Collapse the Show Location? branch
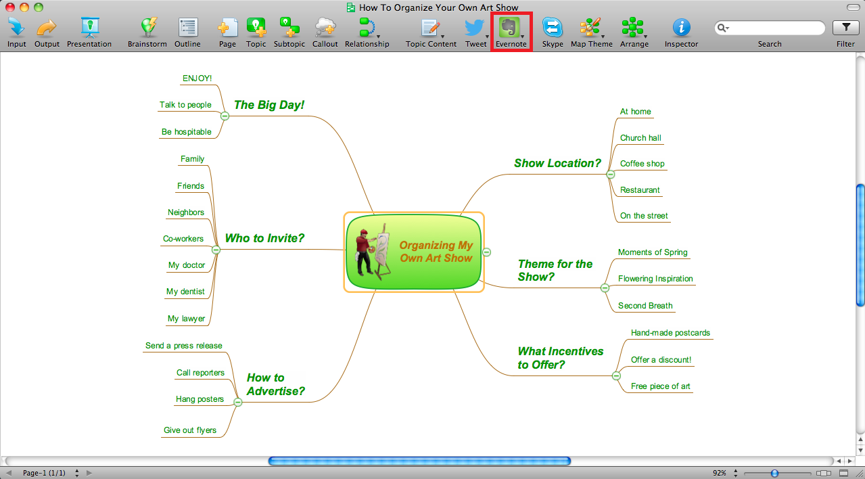865x479 pixels. coord(611,175)
